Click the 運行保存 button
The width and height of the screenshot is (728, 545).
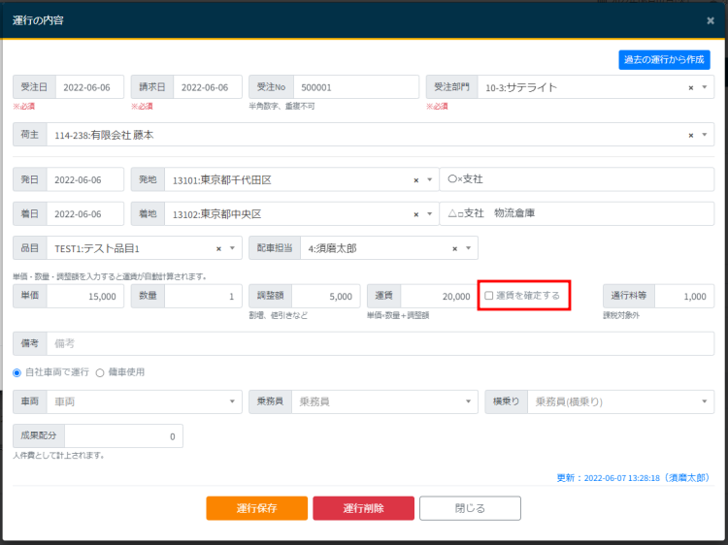256,508
